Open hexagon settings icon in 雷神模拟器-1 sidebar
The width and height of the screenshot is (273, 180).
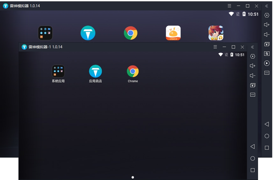253,56
